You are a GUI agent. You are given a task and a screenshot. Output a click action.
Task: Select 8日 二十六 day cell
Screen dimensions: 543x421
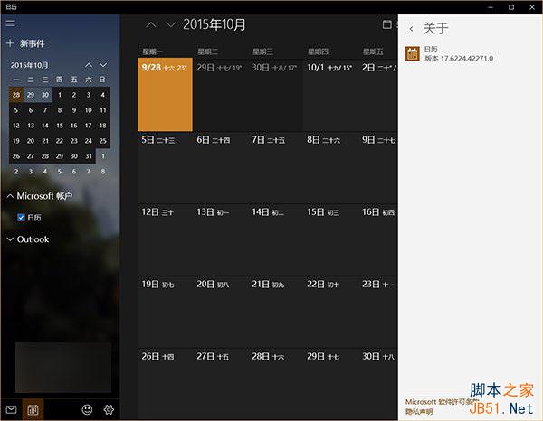click(x=330, y=168)
